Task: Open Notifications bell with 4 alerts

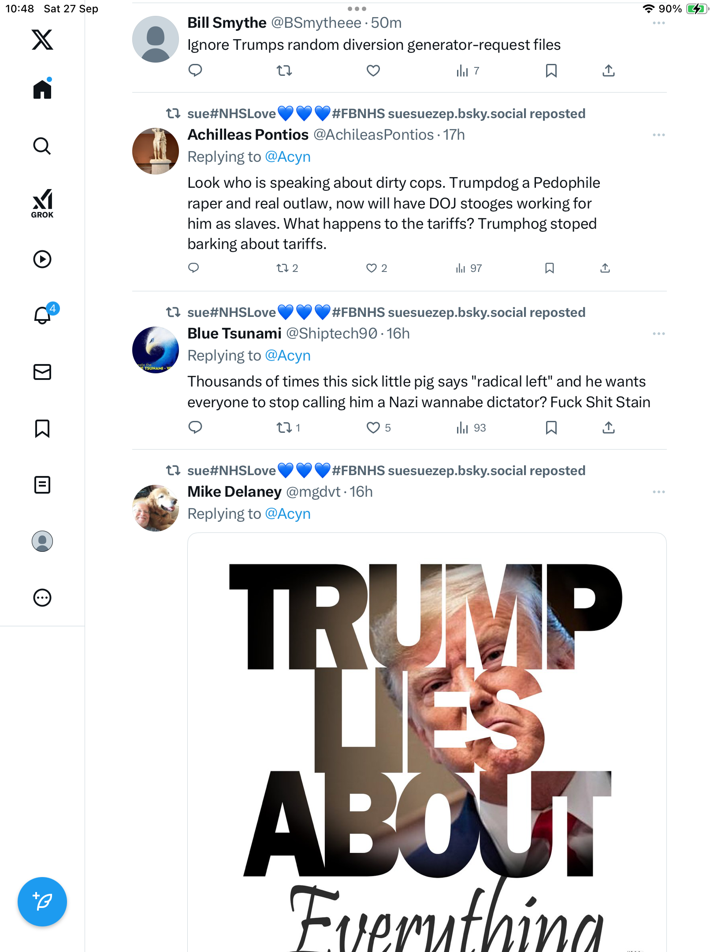Action: coord(43,315)
